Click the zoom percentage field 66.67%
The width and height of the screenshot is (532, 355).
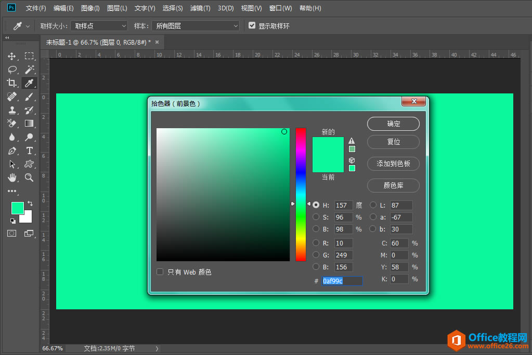pyautogui.click(x=53, y=348)
